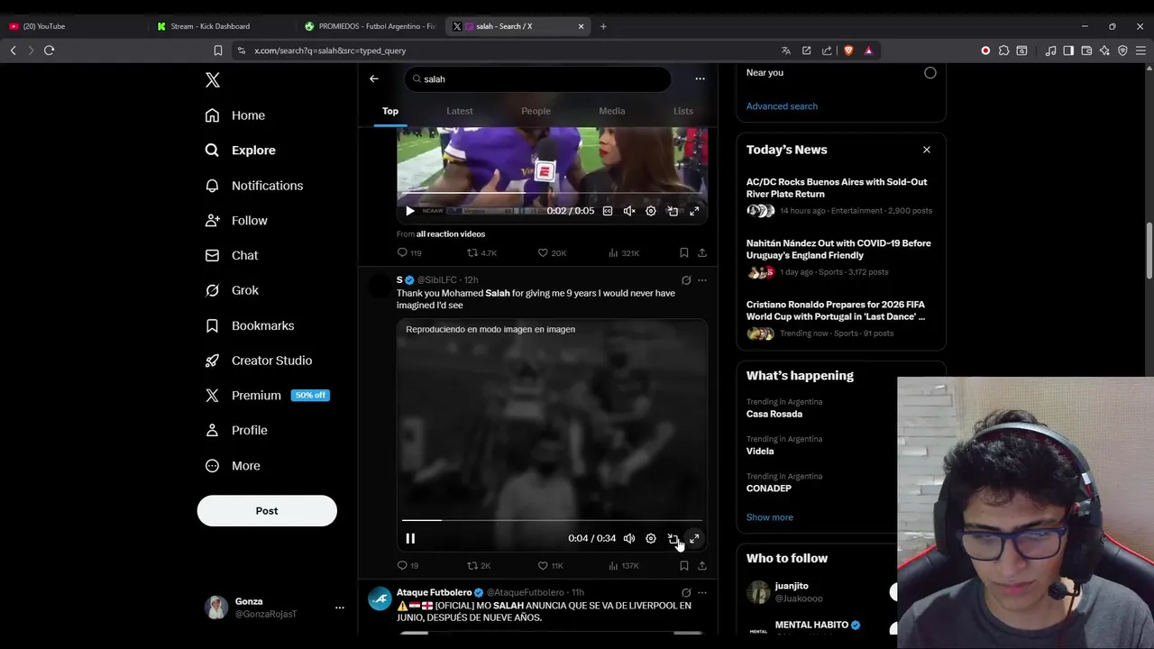Play the 0:05 reaction video
Image resolution: width=1154 pixels, height=649 pixels.
tap(410, 211)
